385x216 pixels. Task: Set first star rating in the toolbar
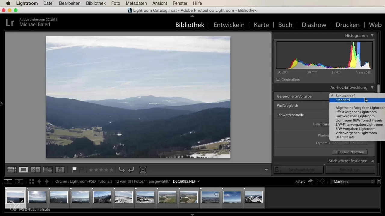coord(91,170)
